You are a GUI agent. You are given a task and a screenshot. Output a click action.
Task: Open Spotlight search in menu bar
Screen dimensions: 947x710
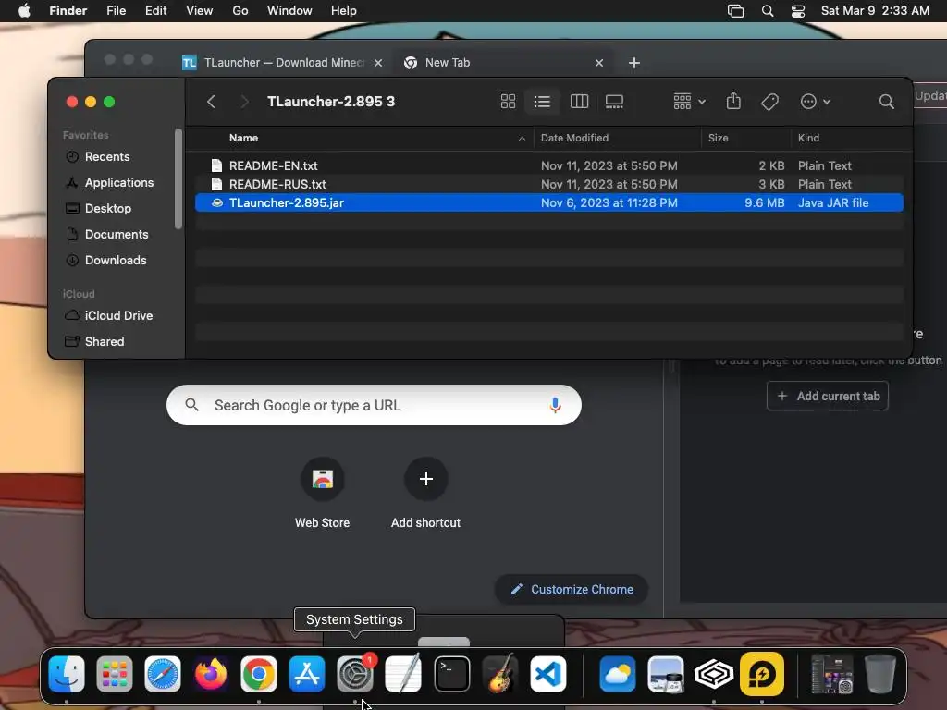pos(768,11)
